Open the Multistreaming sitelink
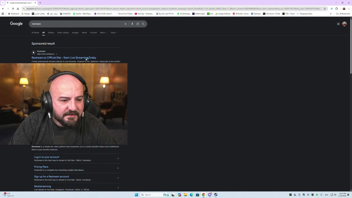The height and width of the screenshot is (198, 352). click(x=42, y=186)
